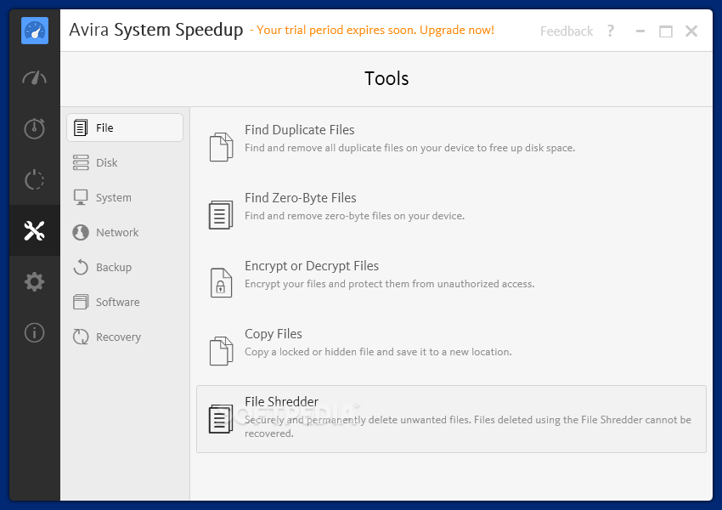Switch to the Disk tools tab

(125, 162)
